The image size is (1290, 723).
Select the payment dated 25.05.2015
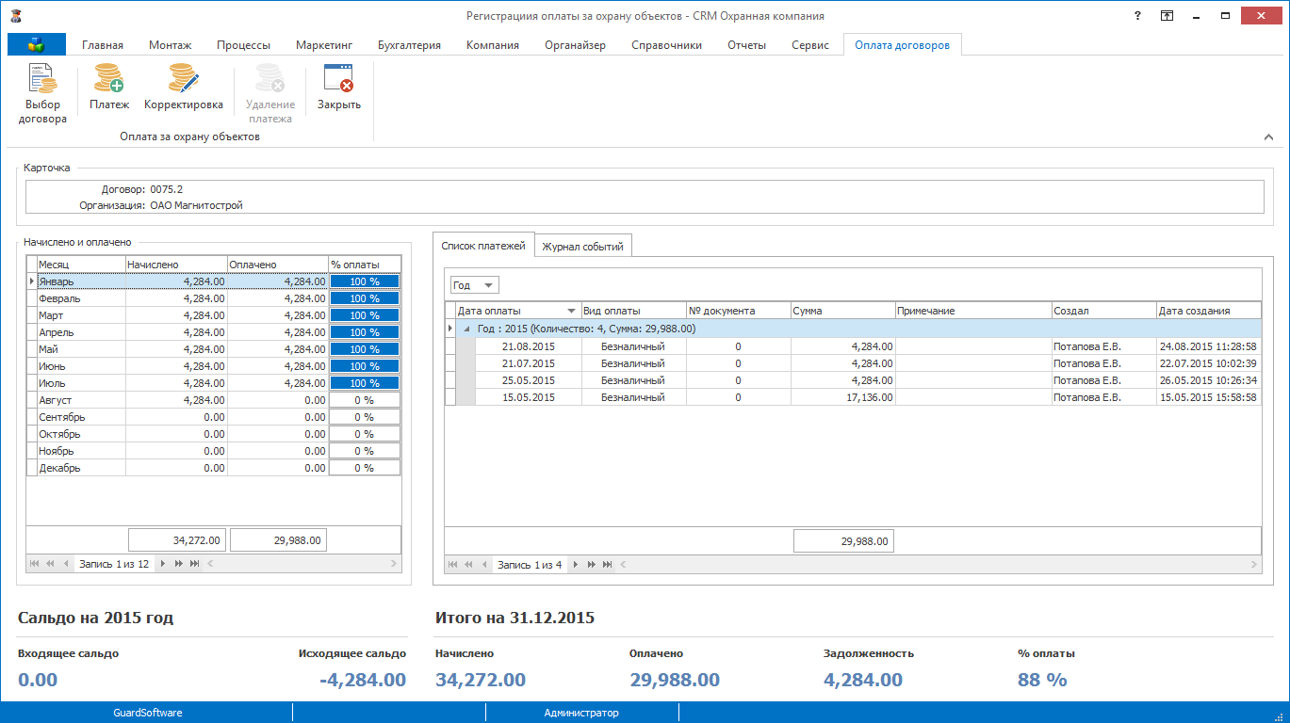pos(853,380)
